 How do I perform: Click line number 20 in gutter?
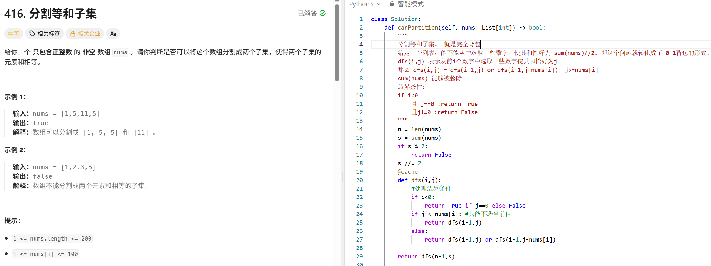(x=359, y=180)
